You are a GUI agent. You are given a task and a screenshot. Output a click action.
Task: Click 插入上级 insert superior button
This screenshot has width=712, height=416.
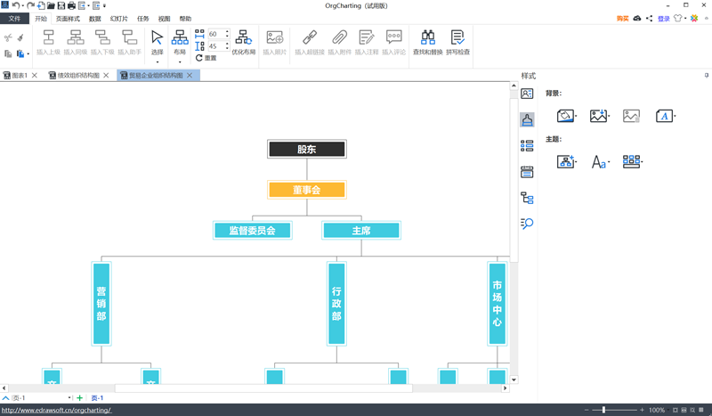point(48,42)
